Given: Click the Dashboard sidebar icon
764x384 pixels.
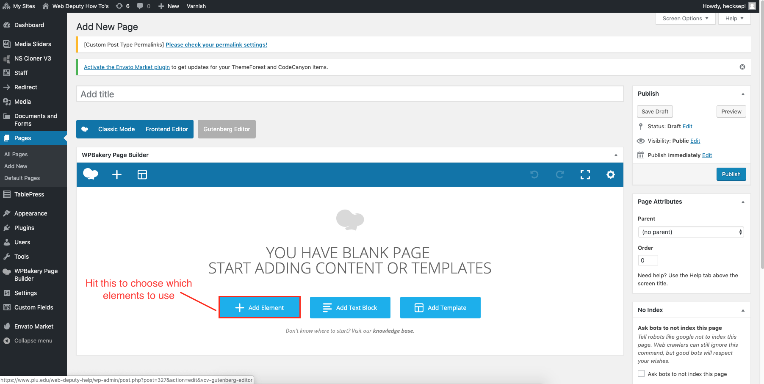Looking at the screenshot, I should click(7, 25).
